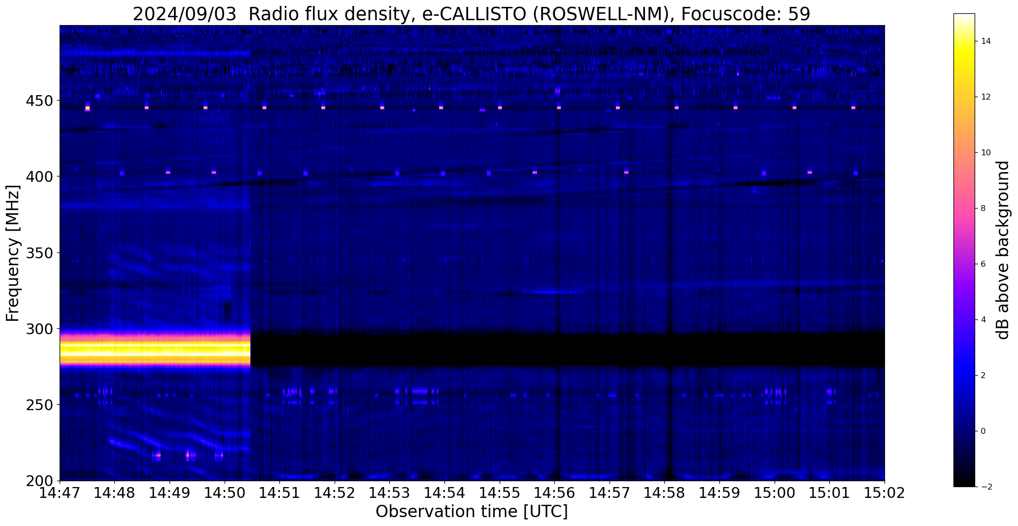This screenshot has height=526, width=1018.
Task: Click the 250 tick on the frequency axis
Action: [39, 405]
